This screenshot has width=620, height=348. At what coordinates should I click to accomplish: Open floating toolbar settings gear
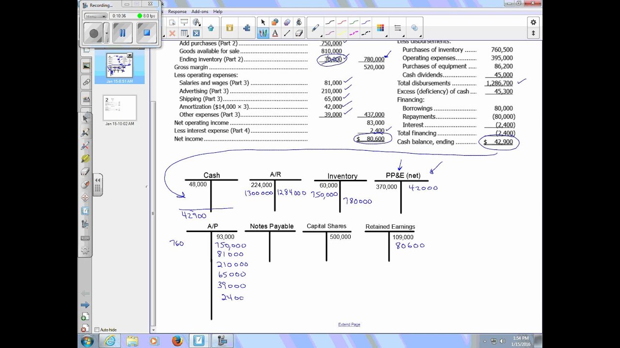click(x=85, y=250)
